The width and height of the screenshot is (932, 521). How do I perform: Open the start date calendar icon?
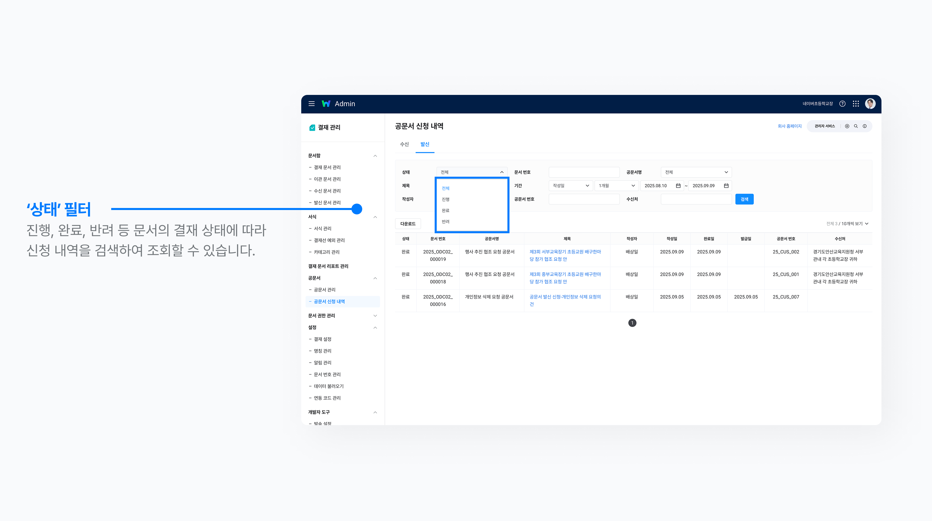click(678, 186)
